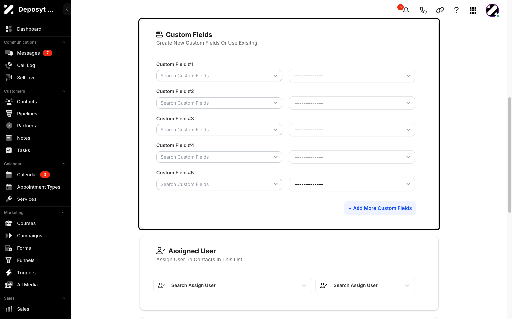This screenshot has height=319, width=512.
Task: Open the notifications bell icon
Action: coord(406,10)
